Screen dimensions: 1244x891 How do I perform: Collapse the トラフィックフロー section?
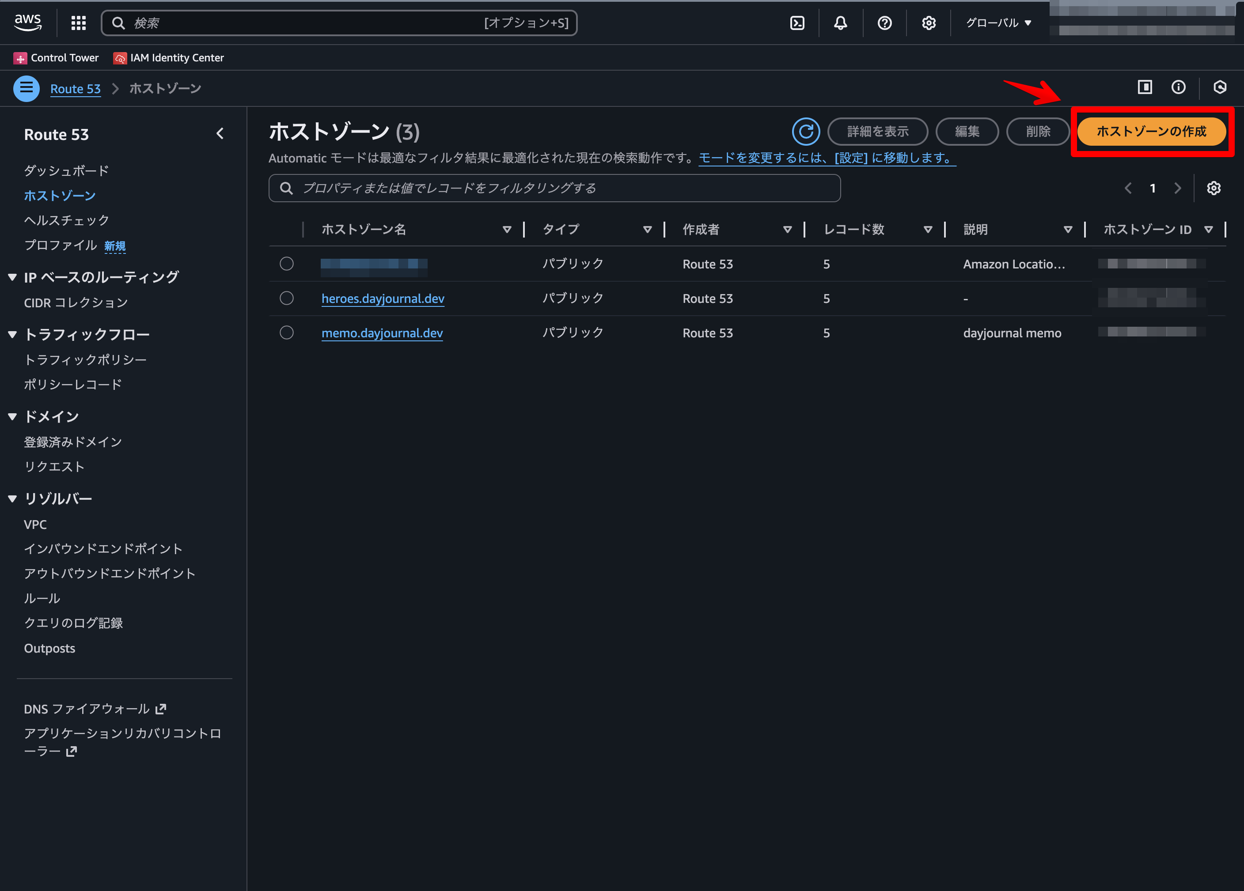coord(13,335)
